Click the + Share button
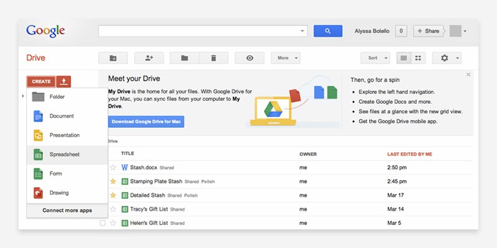The image size is (497, 248). coord(428,31)
